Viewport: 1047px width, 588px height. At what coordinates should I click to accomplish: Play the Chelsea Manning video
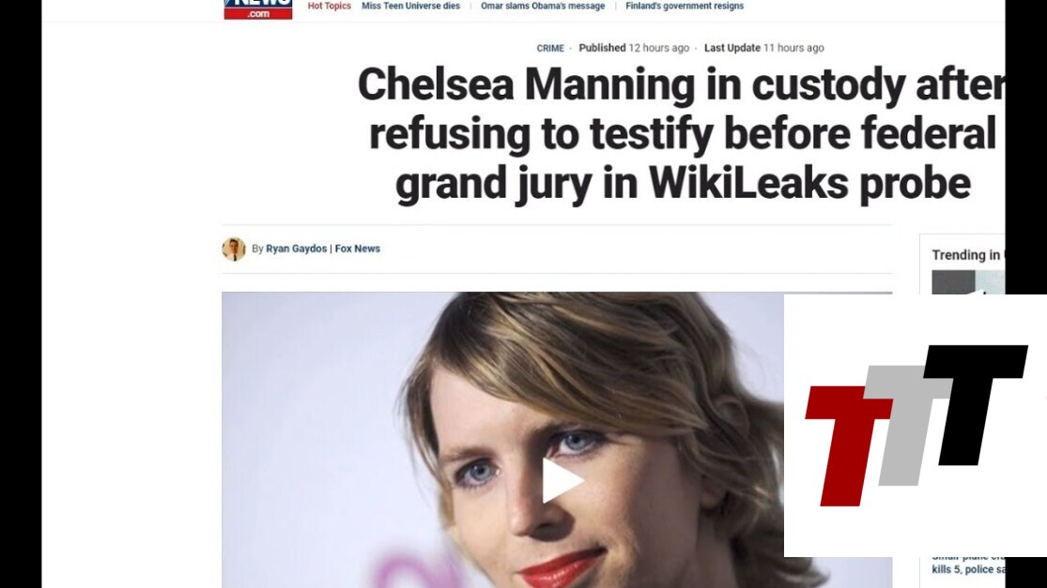coord(562,480)
